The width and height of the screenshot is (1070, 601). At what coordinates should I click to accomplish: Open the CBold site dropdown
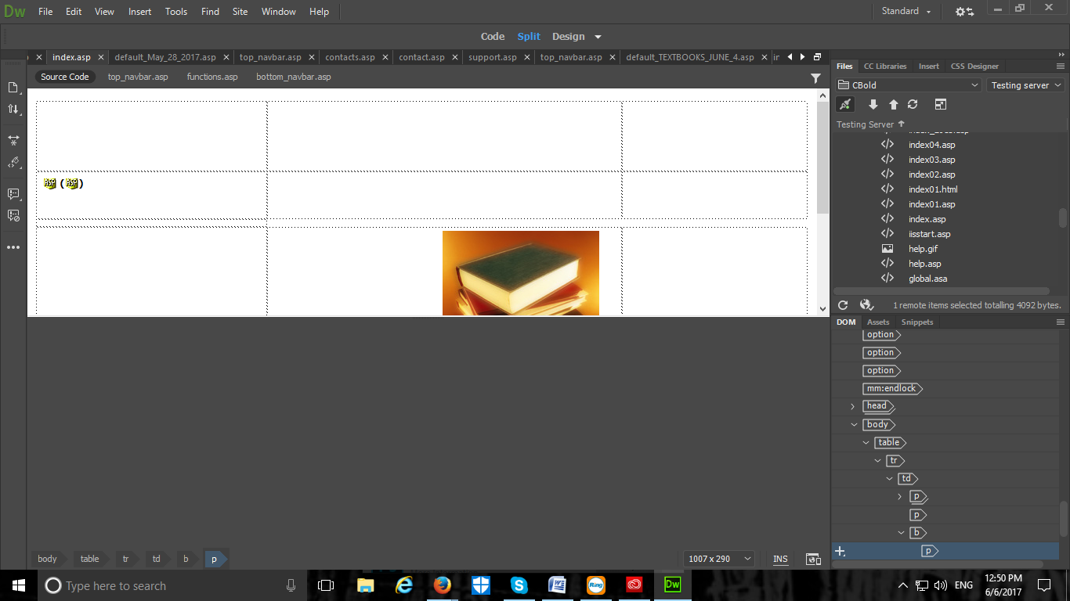click(909, 85)
